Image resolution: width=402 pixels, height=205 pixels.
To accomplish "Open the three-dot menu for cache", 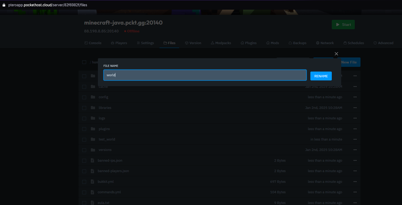I will pos(355,86).
